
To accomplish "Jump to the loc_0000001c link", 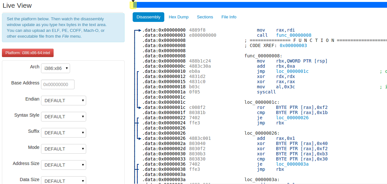I will pyautogui.click(x=292, y=72).
